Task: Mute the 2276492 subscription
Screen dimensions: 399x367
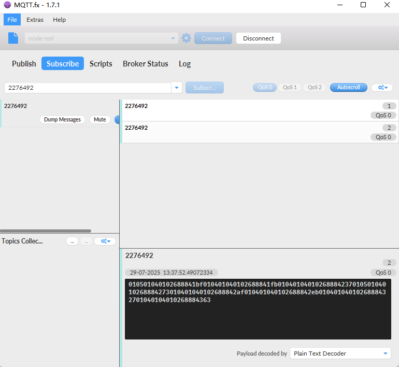Action: pyautogui.click(x=99, y=119)
